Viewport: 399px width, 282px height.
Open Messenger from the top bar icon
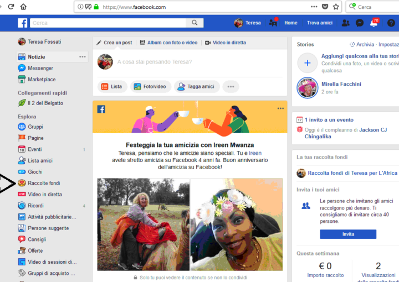[x=360, y=23]
